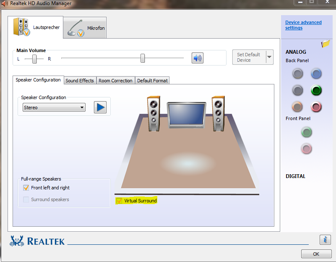
Task: Click the Main Volume label
Action: click(31, 51)
